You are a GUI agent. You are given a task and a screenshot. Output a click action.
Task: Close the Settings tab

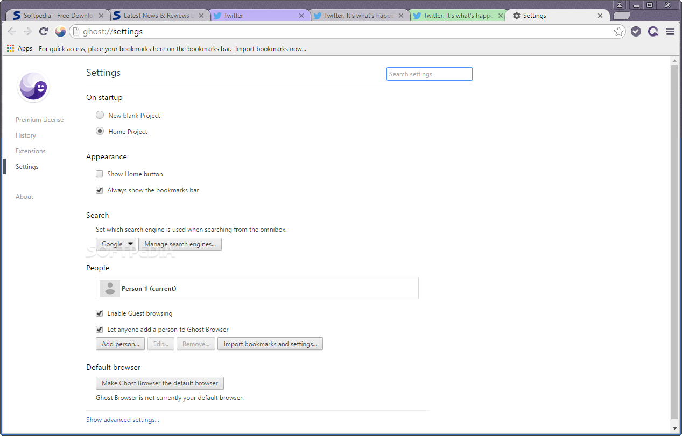click(601, 16)
